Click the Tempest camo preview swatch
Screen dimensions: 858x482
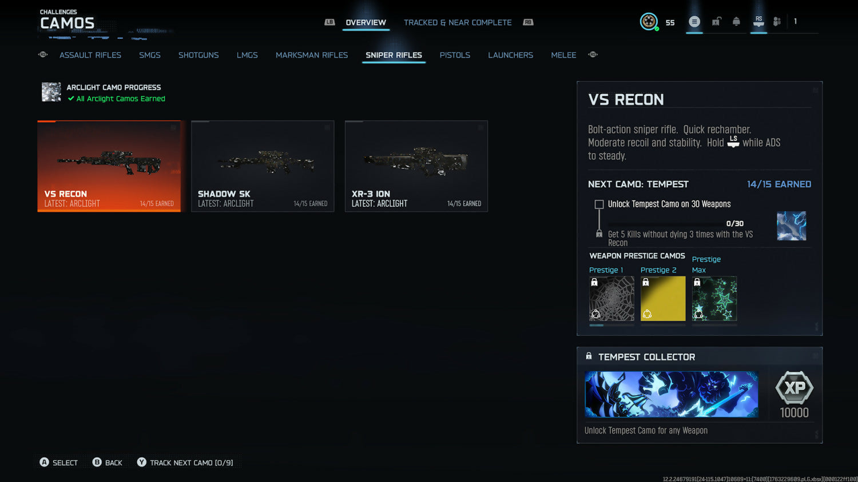[x=791, y=226]
